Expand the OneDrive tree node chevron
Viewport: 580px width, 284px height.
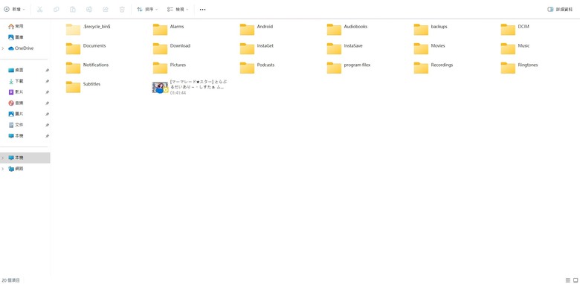coord(3,48)
